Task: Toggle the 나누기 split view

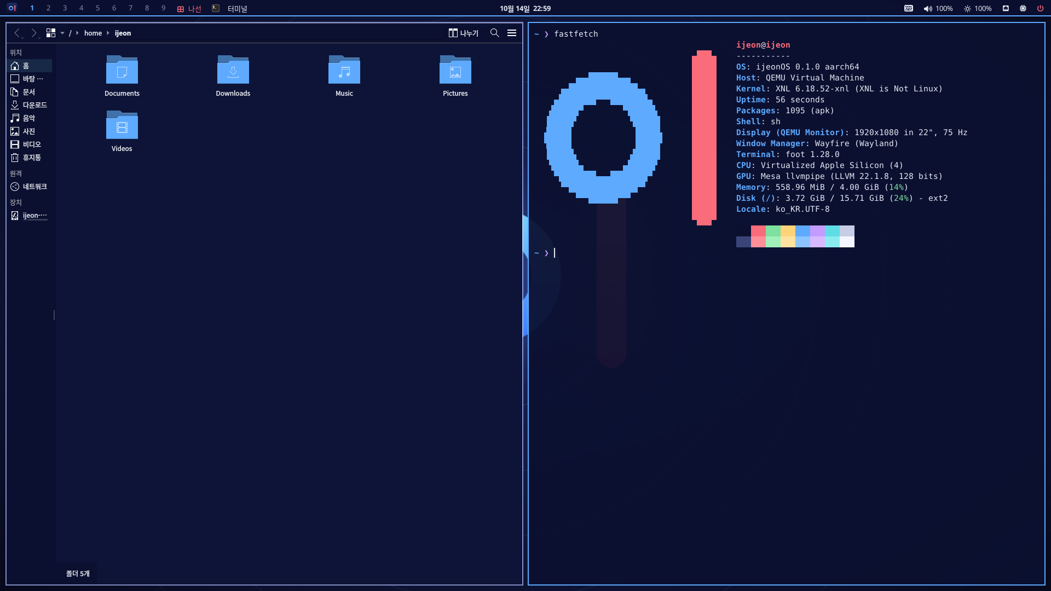Action: point(463,33)
